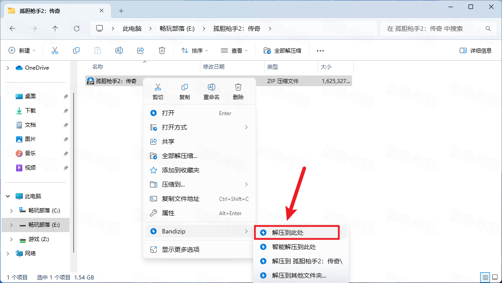
Task: Click the PC monitor icon in address bar
Action: pyautogui.click(x=100, y=29)
